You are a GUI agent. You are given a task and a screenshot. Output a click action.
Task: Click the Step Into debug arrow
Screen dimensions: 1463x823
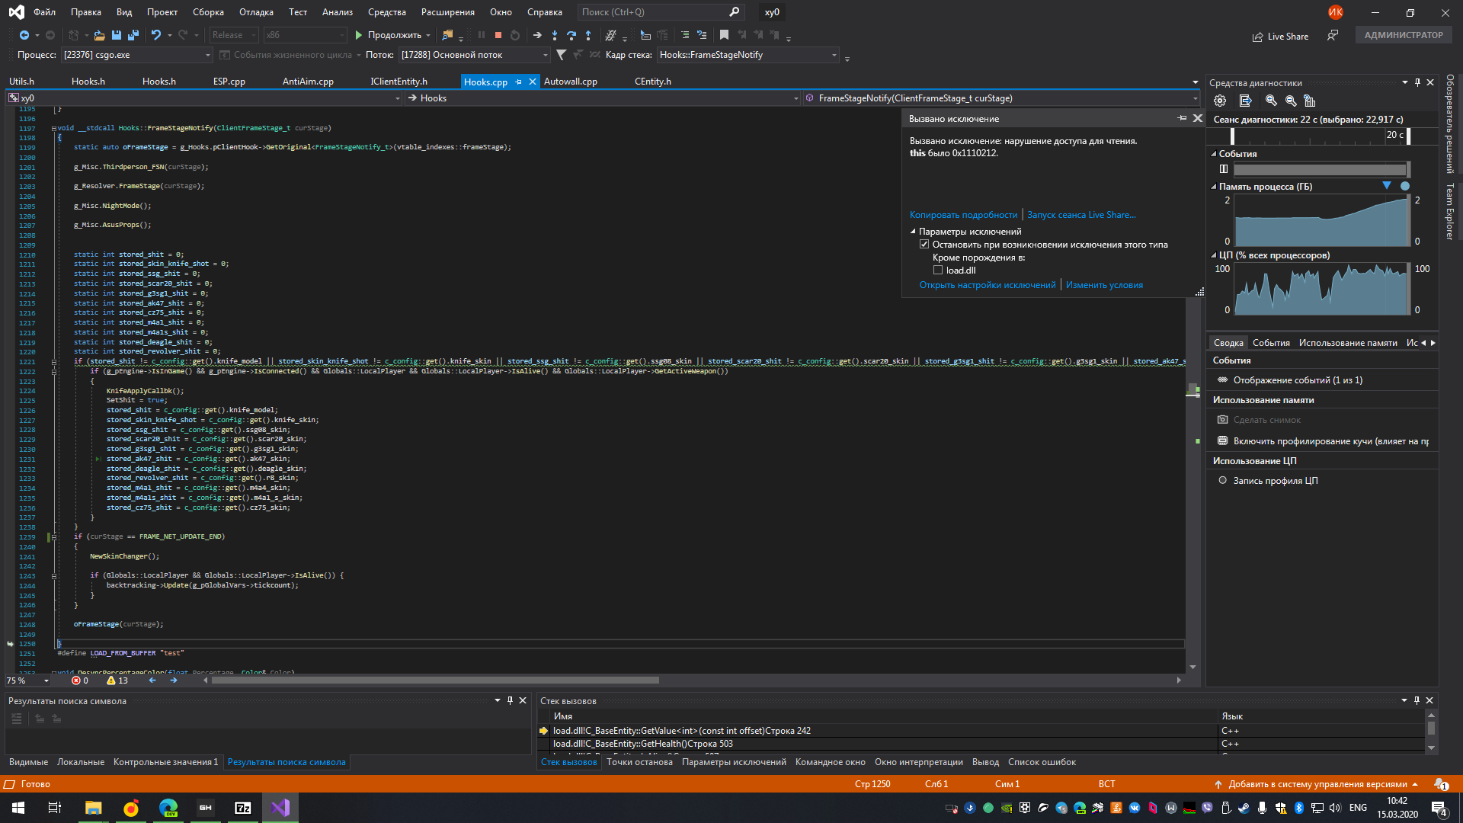(x=554, y=35)
